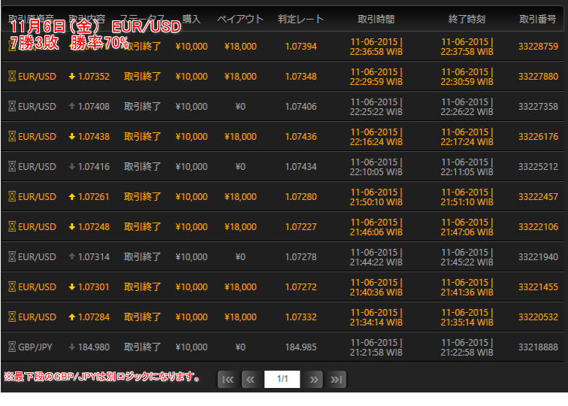Click the 取引番号 column header
The width and height of the screenshot is (568, 406).
[538, 19]
